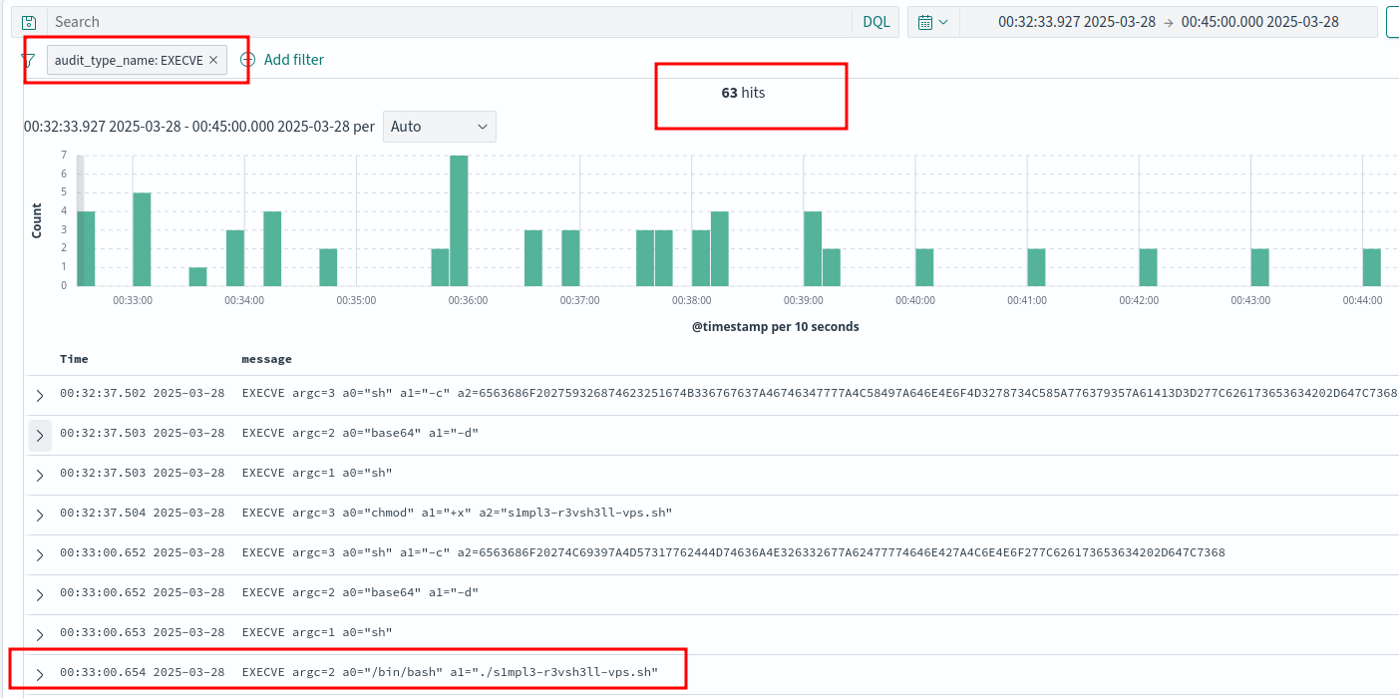Switch query language via DQL button
The image size is (1399, 698).
tap(875, 22)
